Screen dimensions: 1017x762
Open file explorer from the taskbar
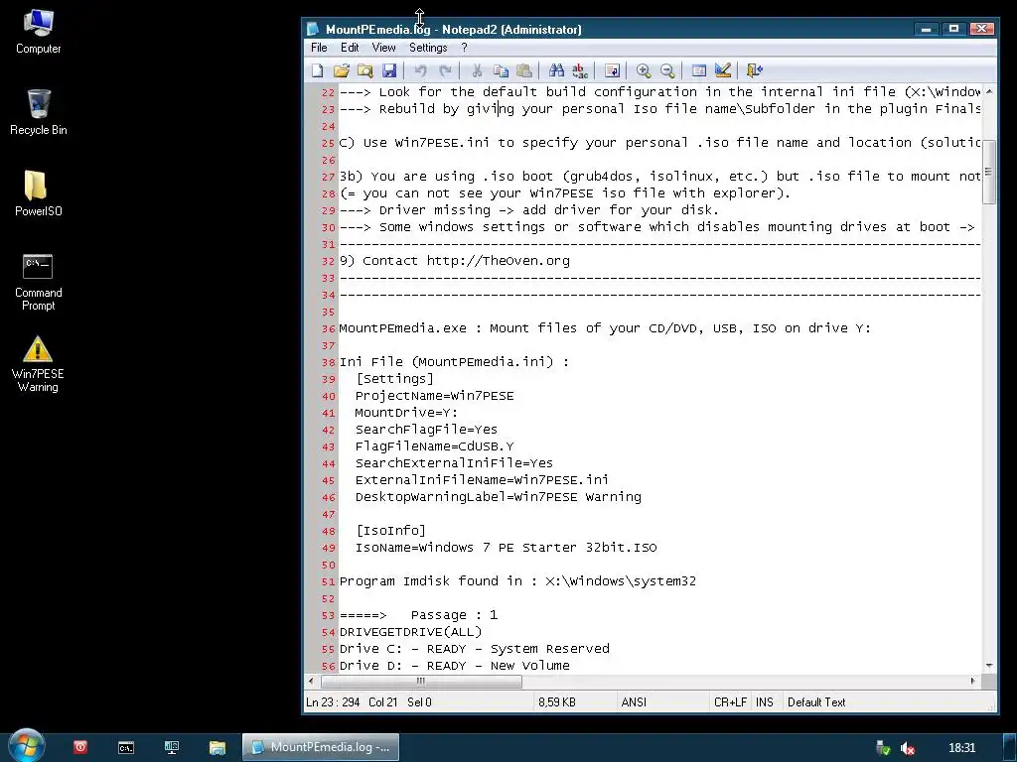click(x=218, y=748)
